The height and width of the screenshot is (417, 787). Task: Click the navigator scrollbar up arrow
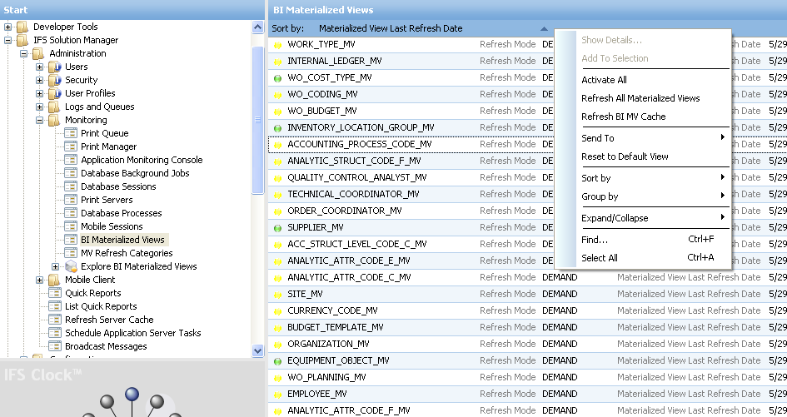(258, 27)
